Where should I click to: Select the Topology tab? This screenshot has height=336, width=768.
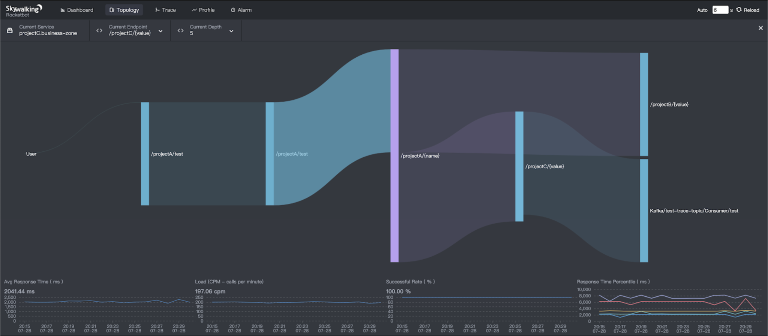(124, 10)
